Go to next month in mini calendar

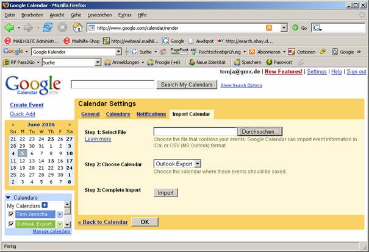tap(70, 125)
